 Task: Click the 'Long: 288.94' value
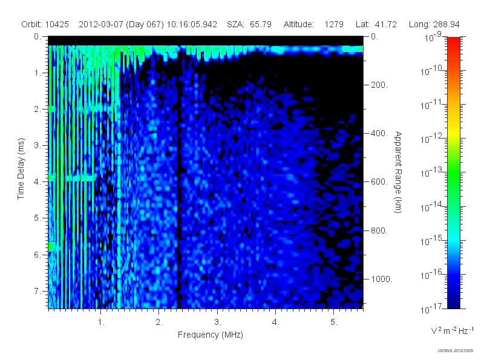click(434, 24)
